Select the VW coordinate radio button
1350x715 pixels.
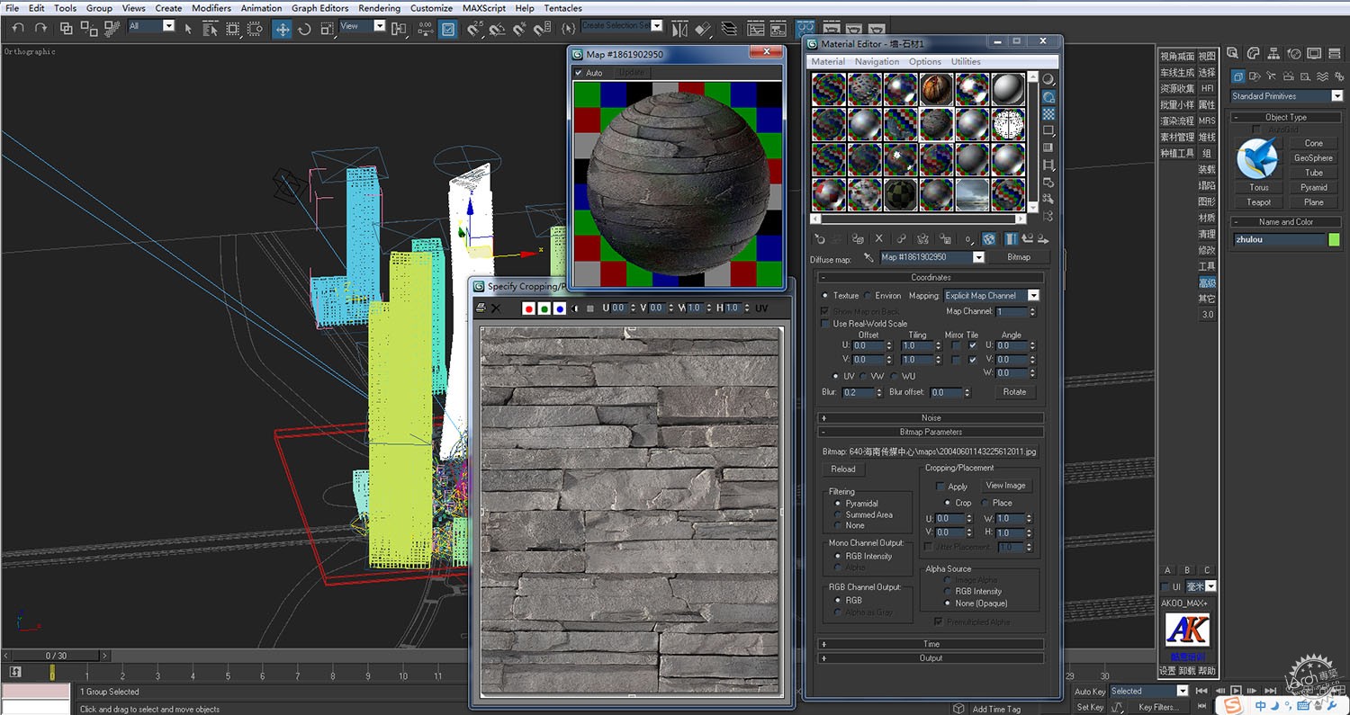[x=864, y=376]
